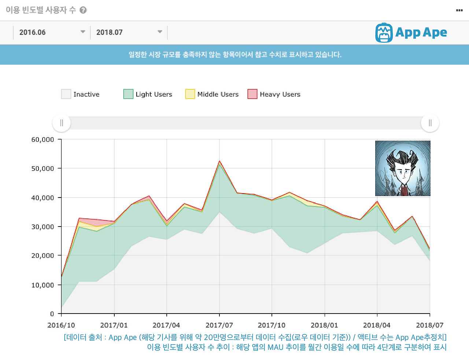
Task: Click the left handle of the date range slider
Action: click(x=61, y=123)
